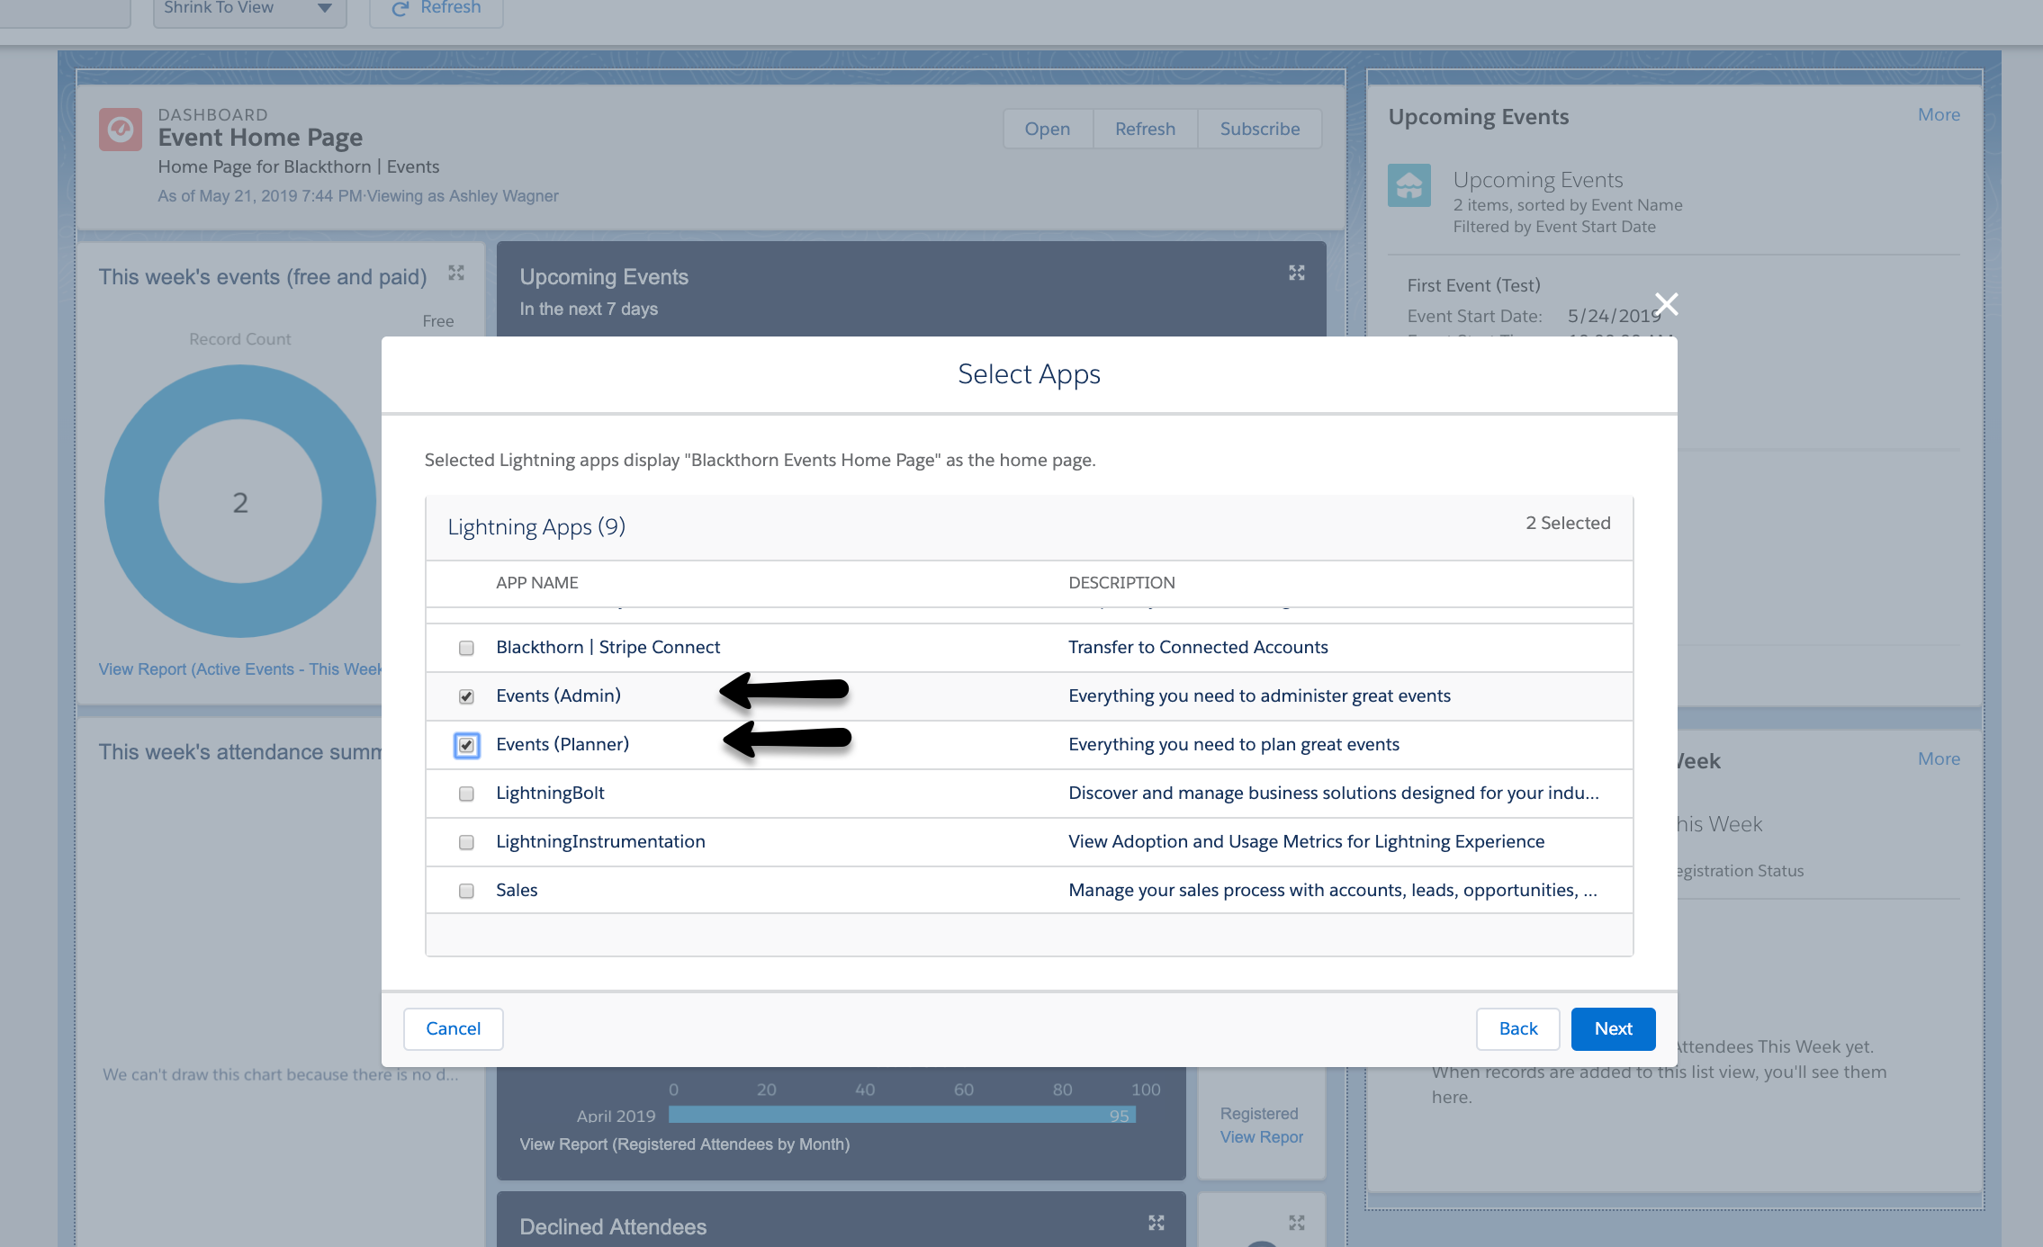Expand the Upcoming Events chart panel
This screenshot has height=1247, width=2043.
coord(1296,273)
